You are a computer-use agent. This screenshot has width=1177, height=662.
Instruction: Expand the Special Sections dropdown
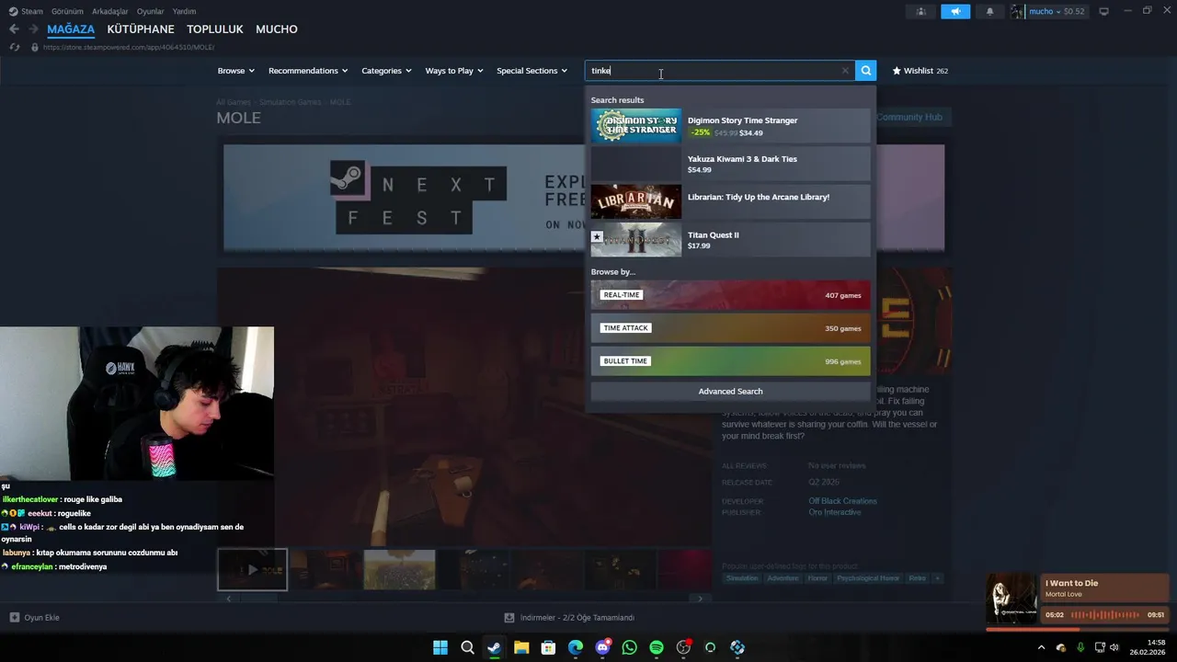(x=532, y=71)
